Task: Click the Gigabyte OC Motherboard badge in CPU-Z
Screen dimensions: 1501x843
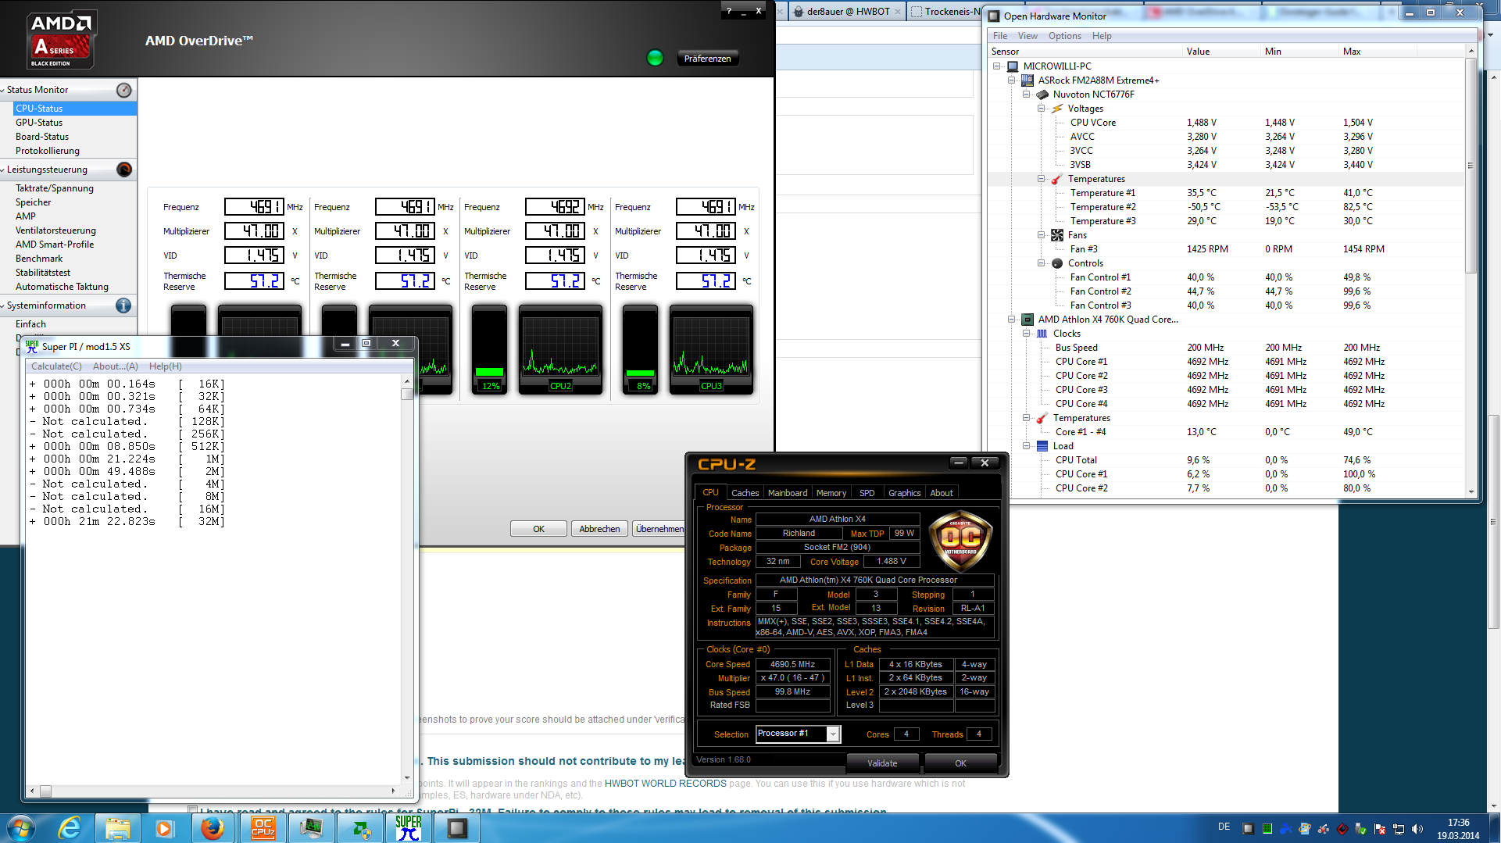Action: (960, 540)
